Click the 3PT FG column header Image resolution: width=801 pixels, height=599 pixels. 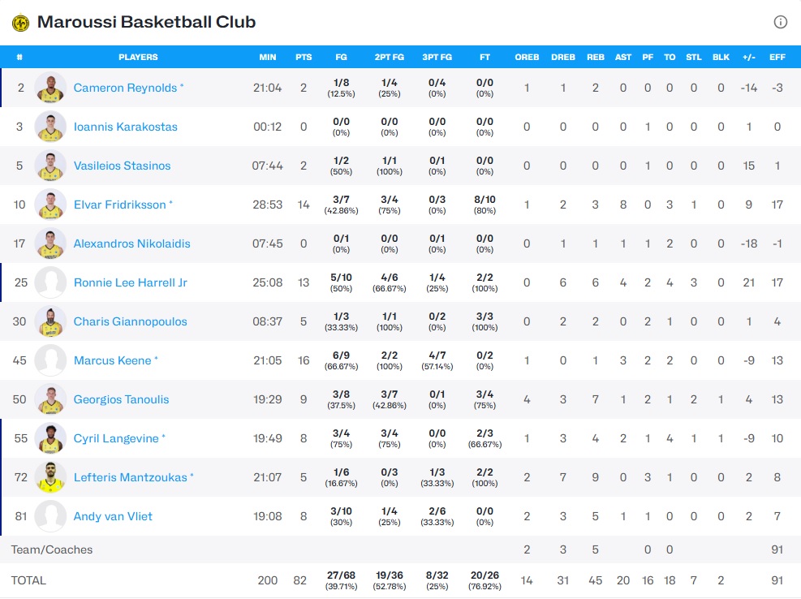[x=437, y=57]
